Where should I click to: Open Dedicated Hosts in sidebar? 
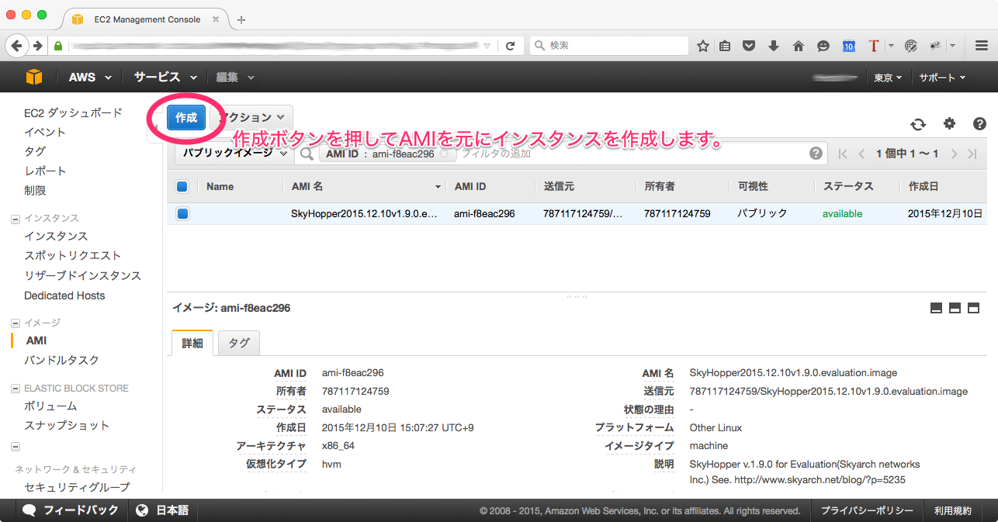click(x=64, y=296)
